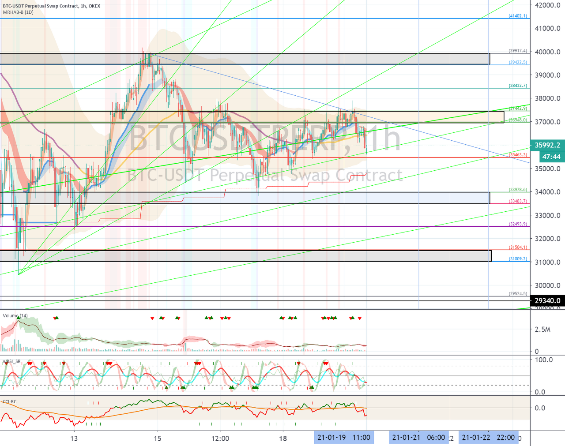Screen dimensions: 565x446
Task: Click the current price label 35992.2
Action: point(547,145)
